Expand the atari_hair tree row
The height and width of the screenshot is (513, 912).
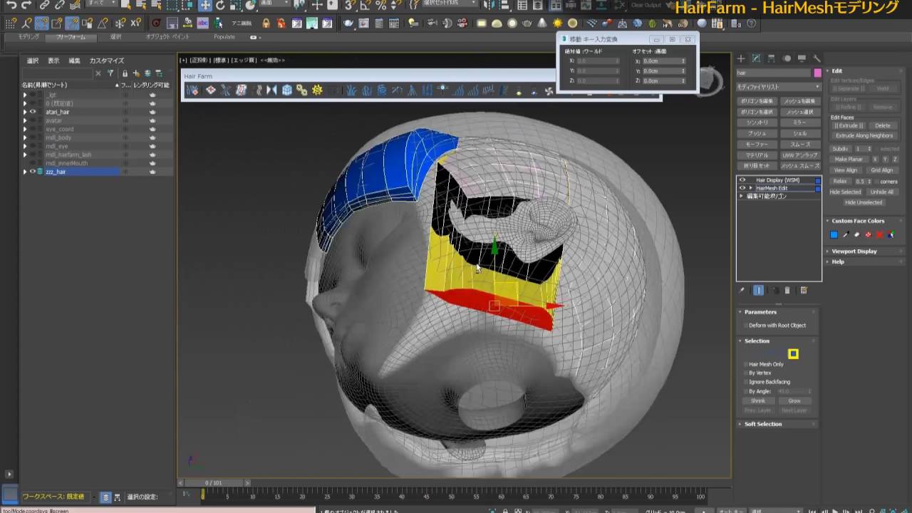(25, 112)
